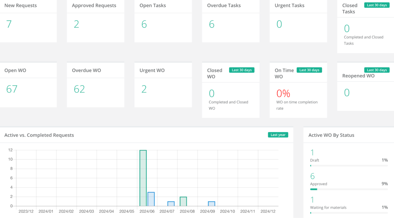Select the tall green 2024/06 bar
The width and height of the screenshot is (394, 218).
coord(143,178)
